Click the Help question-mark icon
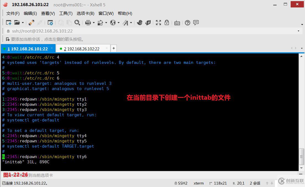This screenshot has height=187, width=305. pos(187,23)
